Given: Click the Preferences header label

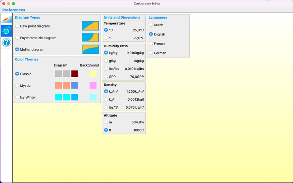Looking at the screenshot, I should [x=14, y=10].
